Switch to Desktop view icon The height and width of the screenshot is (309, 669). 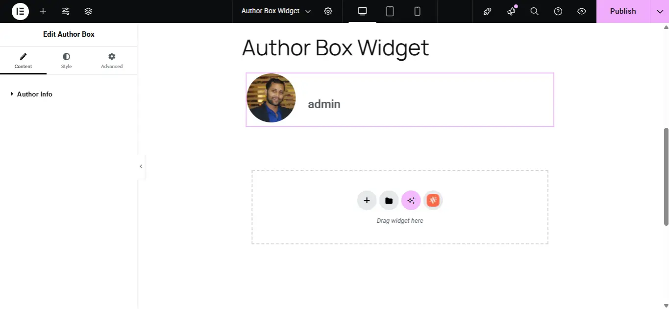(363, 11)
